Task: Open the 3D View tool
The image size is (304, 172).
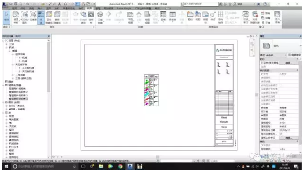Action: (100, 17)
